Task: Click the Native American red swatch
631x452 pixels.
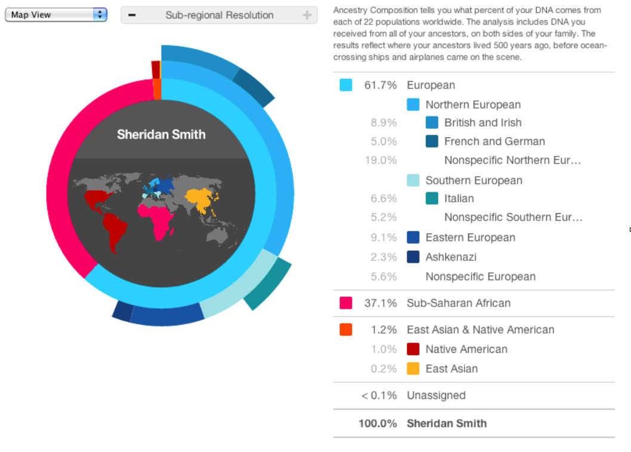Action: point(413,349)
